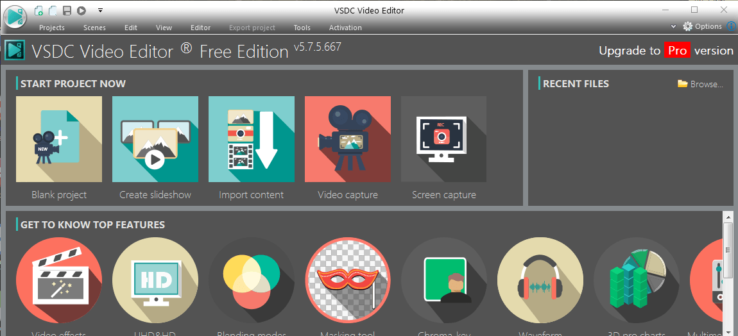Choose the Import content tile
Viewport: 738px width, 336px height.
[252, 139]
